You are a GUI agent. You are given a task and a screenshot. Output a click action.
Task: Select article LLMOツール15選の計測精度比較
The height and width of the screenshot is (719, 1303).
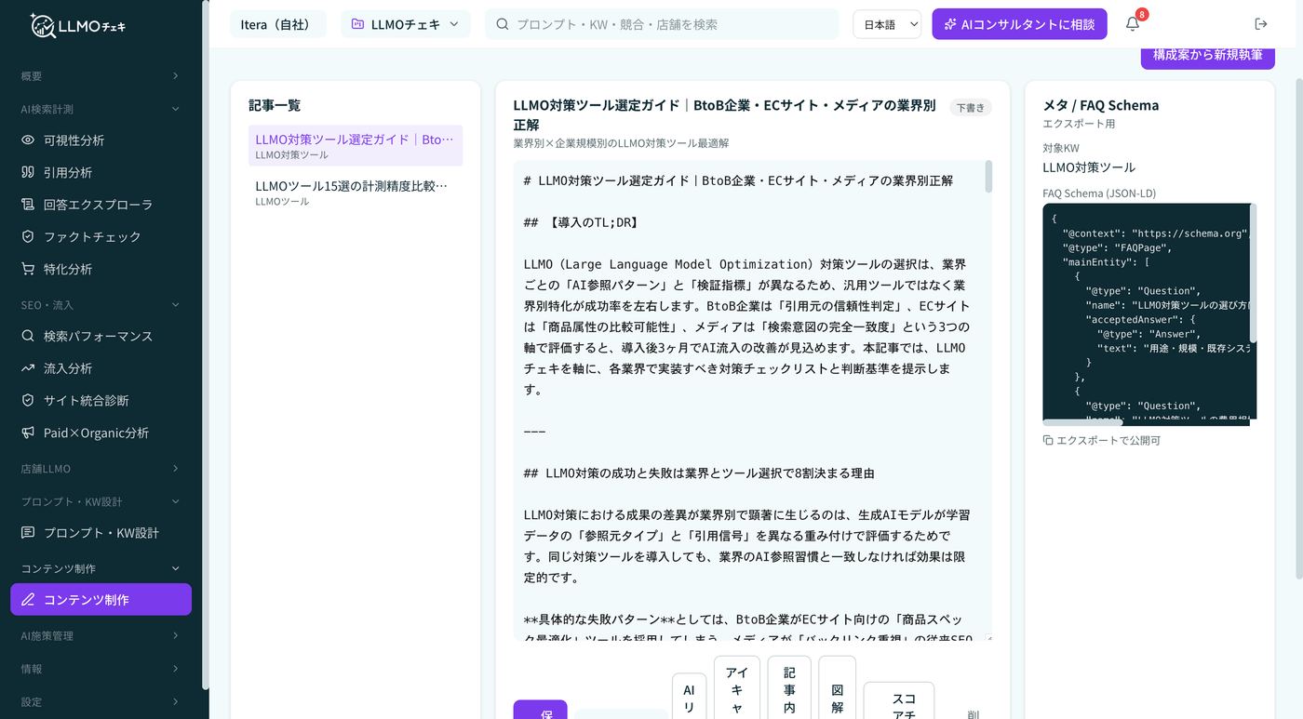coord(356,193)
